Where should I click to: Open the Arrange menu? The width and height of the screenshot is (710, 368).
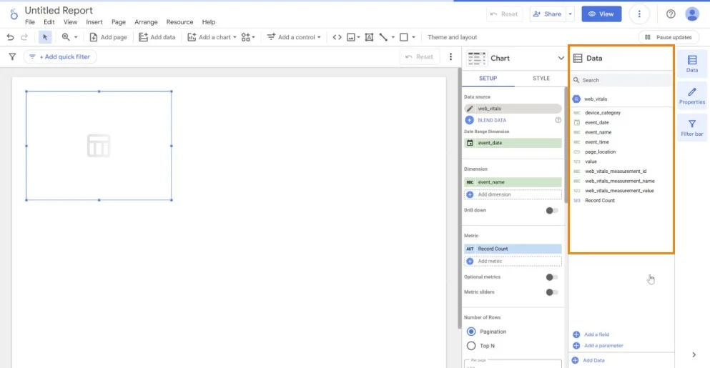click(x=146, y=21)
